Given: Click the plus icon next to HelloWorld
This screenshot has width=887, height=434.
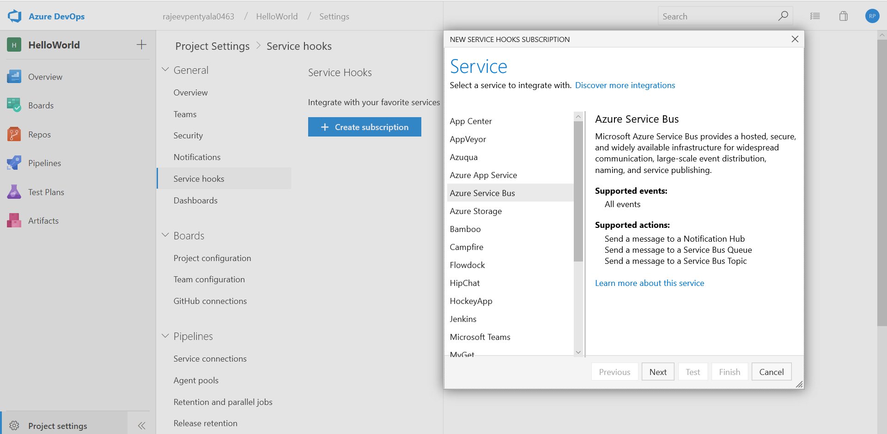Looking at the screenshot, I should pyautogui.click(x=141, y=45).
